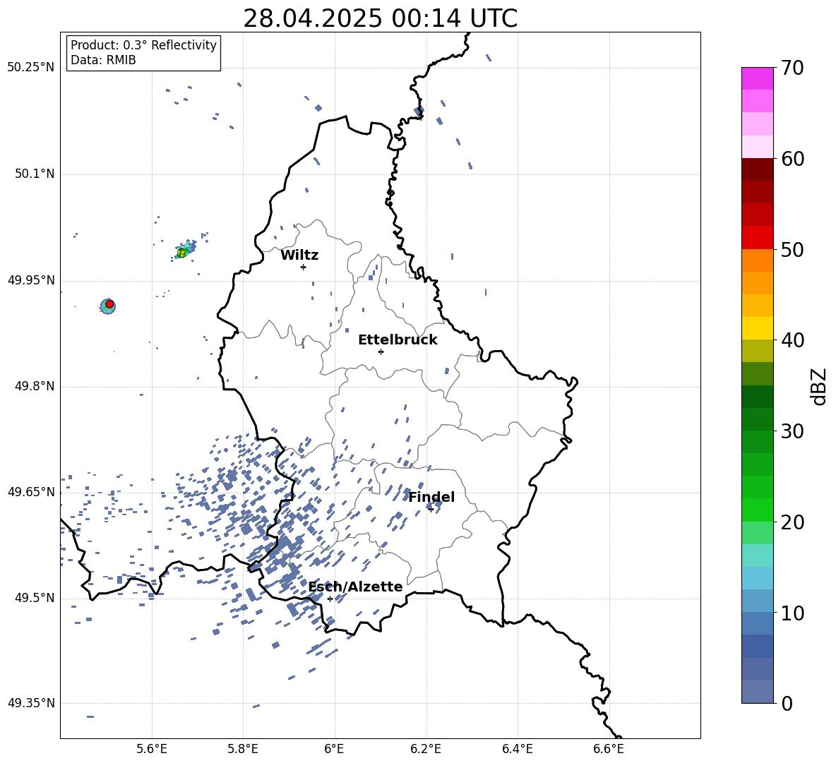This screenshot has height=763, width=836.
Task: Click the colorbar tick label 70
Action: 792,68
